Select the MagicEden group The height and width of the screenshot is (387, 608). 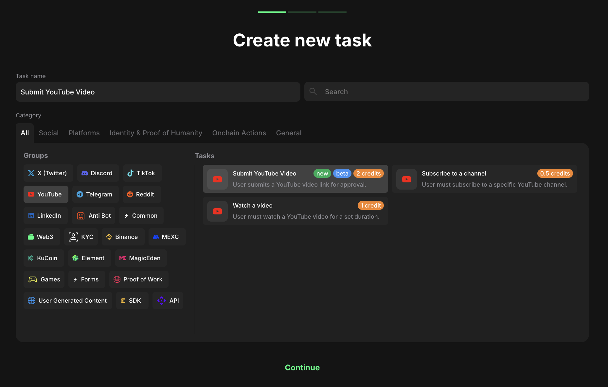(141, 258)
